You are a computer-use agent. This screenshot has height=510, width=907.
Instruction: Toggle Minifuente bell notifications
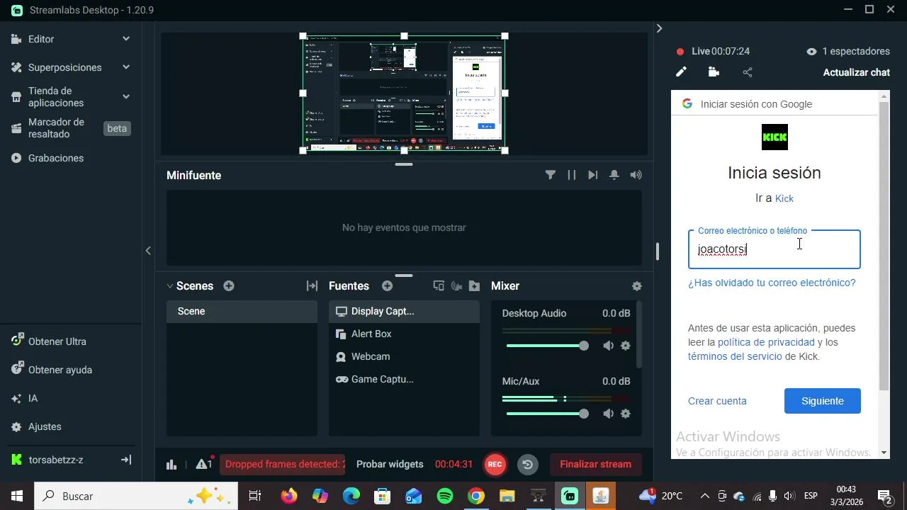click(x=614, y=175)
